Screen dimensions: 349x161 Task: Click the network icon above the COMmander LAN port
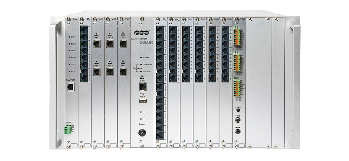(143, 77)
